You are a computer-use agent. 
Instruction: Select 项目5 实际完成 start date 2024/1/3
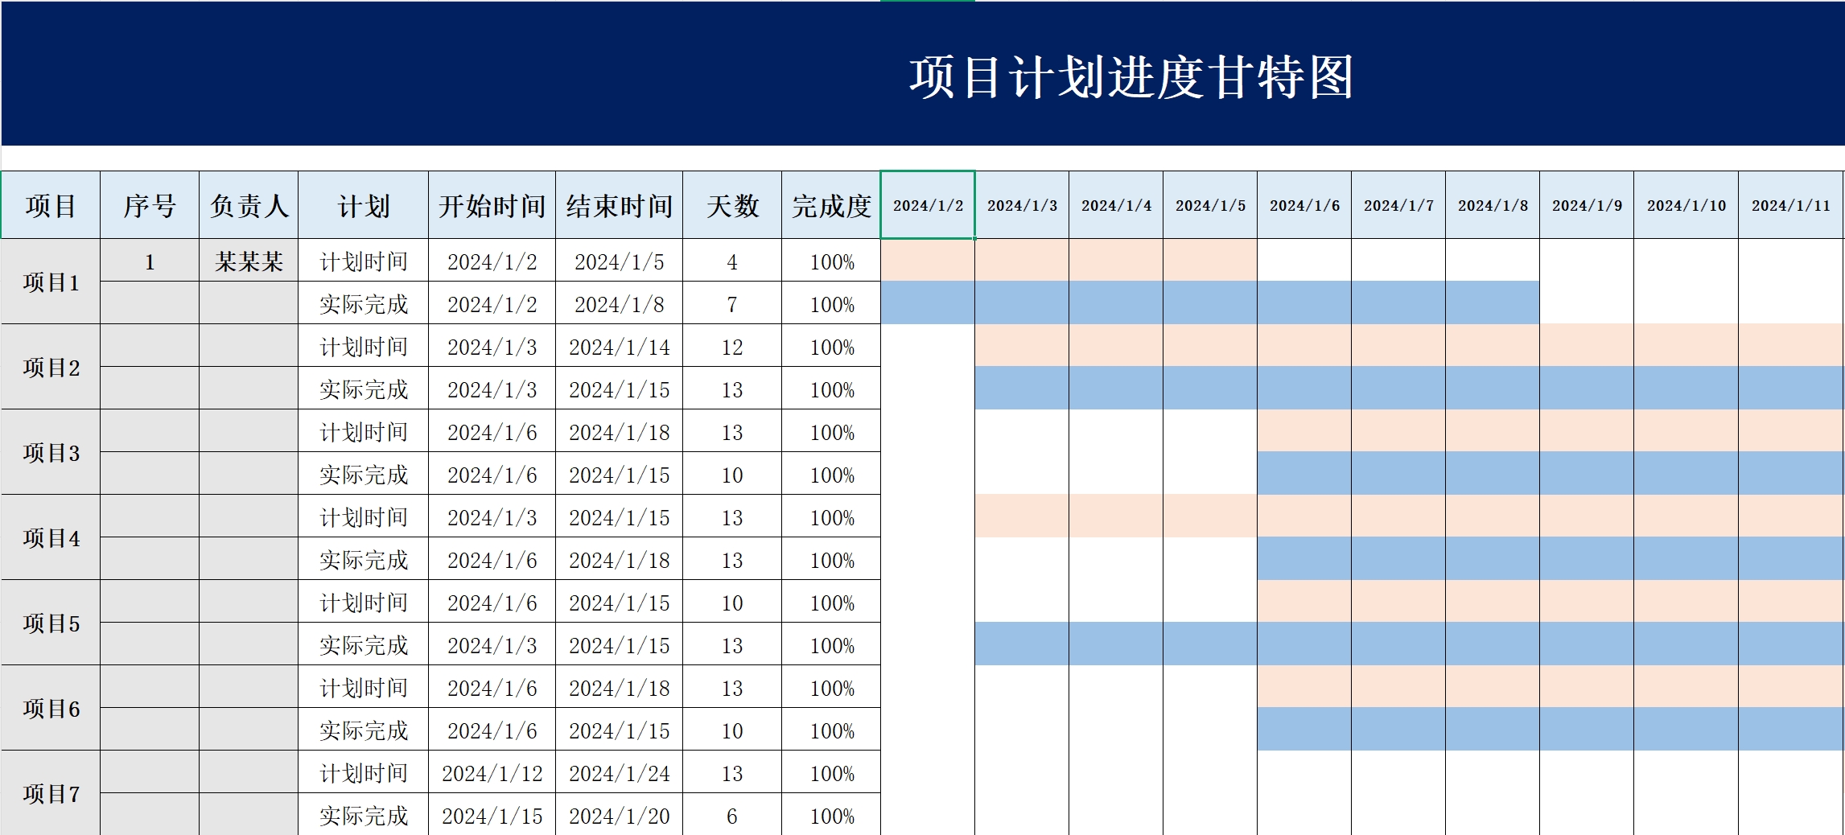[x=492, y=644]
